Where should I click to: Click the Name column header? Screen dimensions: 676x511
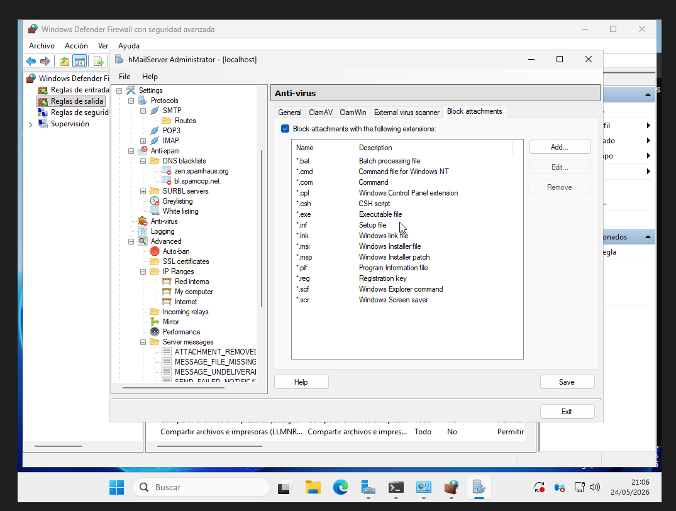pos(323,147)
